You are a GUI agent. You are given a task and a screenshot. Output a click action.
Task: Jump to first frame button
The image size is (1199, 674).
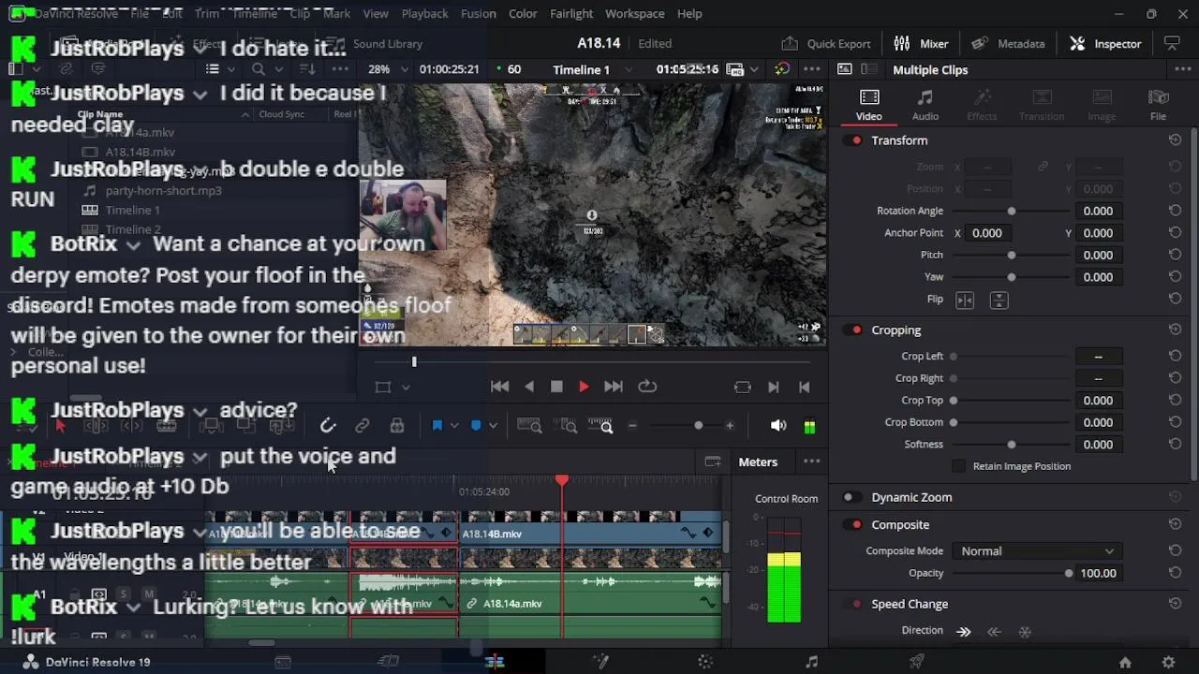pos(500,387)
